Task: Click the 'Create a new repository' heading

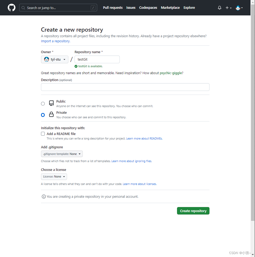Action: (72, 30)
